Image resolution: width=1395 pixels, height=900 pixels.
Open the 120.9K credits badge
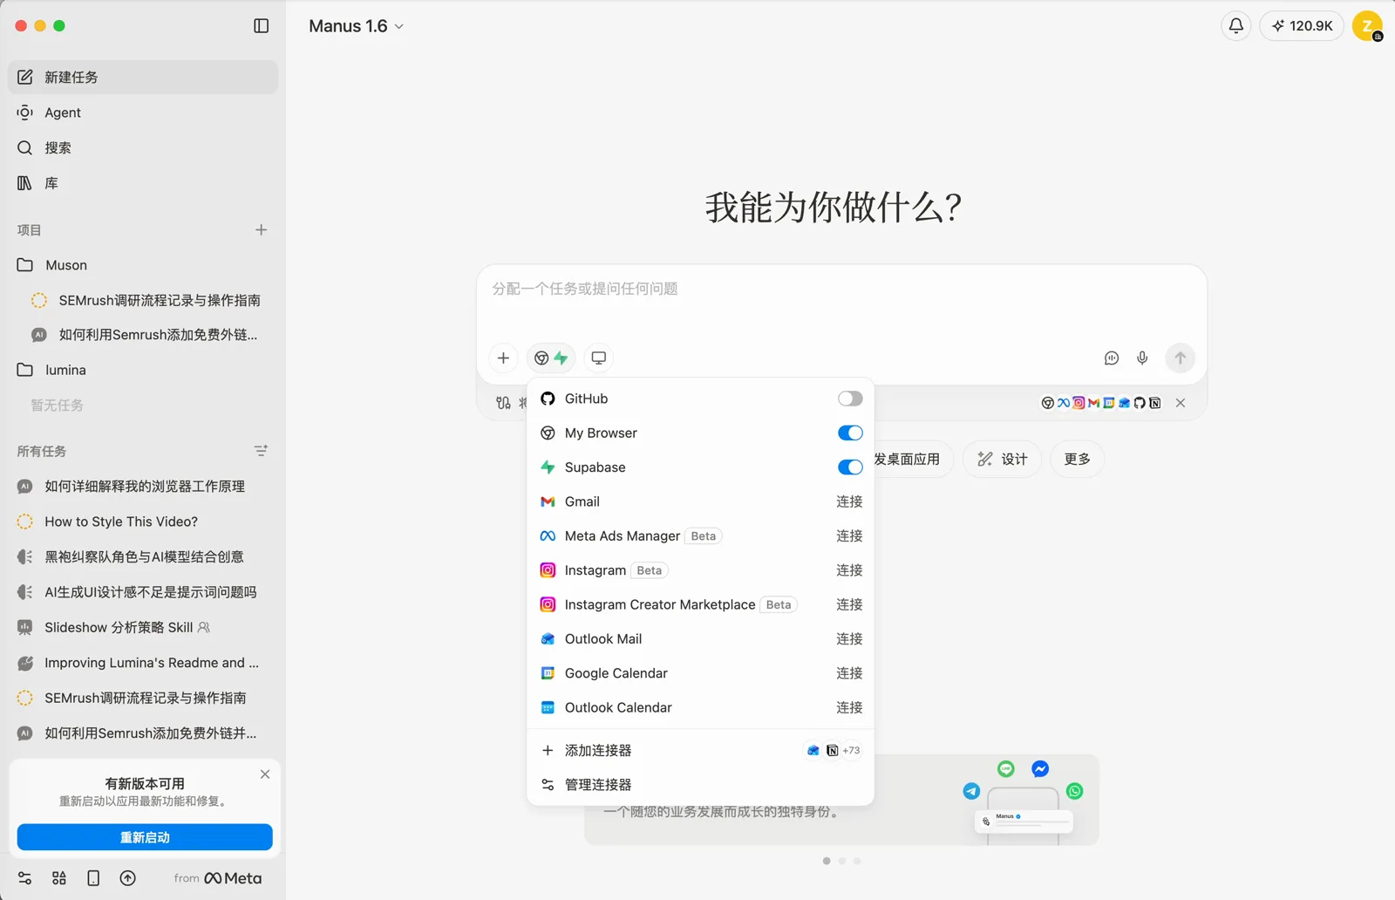click(x=1302, y=26)
